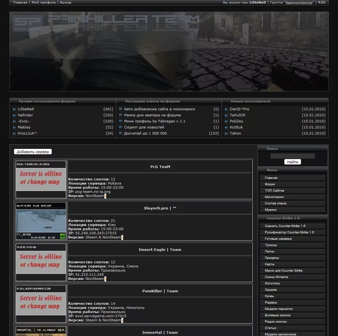338x336 pixels.
Task: Open topic Мини профиль by Fabregas v 1.1
Action: pos(154,121)
